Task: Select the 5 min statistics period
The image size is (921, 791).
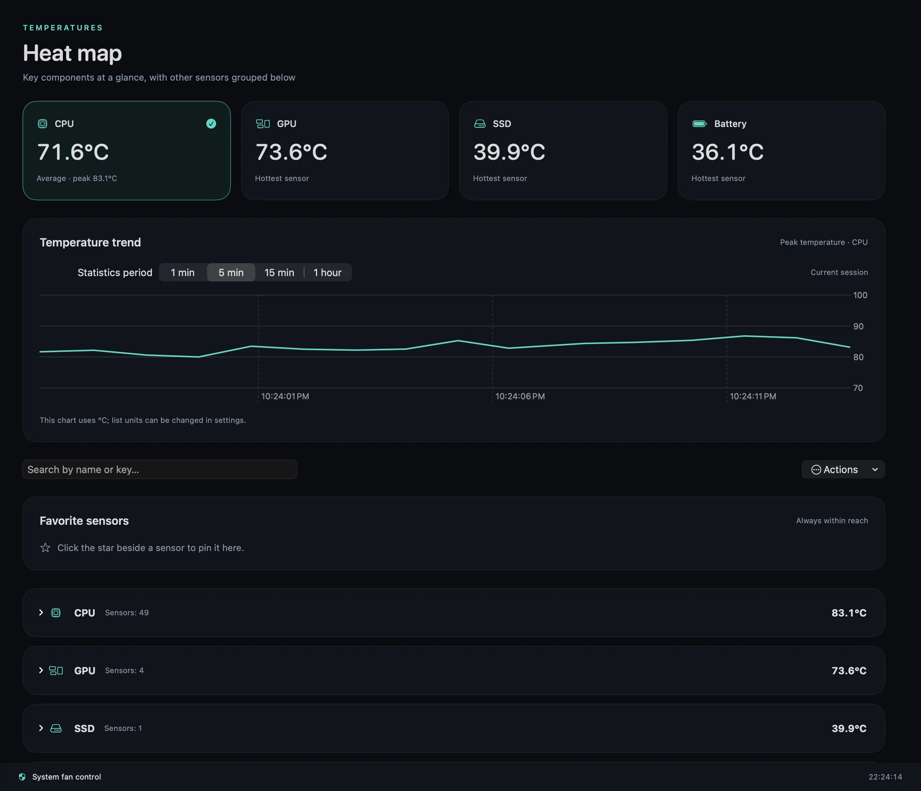Action: (231, 272)
